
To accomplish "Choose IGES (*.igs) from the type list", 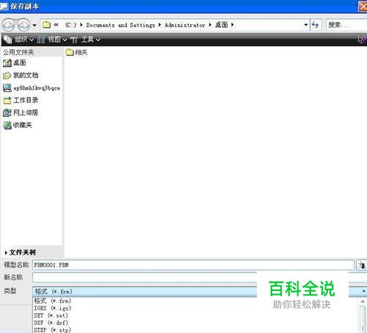I will (53, 308).
